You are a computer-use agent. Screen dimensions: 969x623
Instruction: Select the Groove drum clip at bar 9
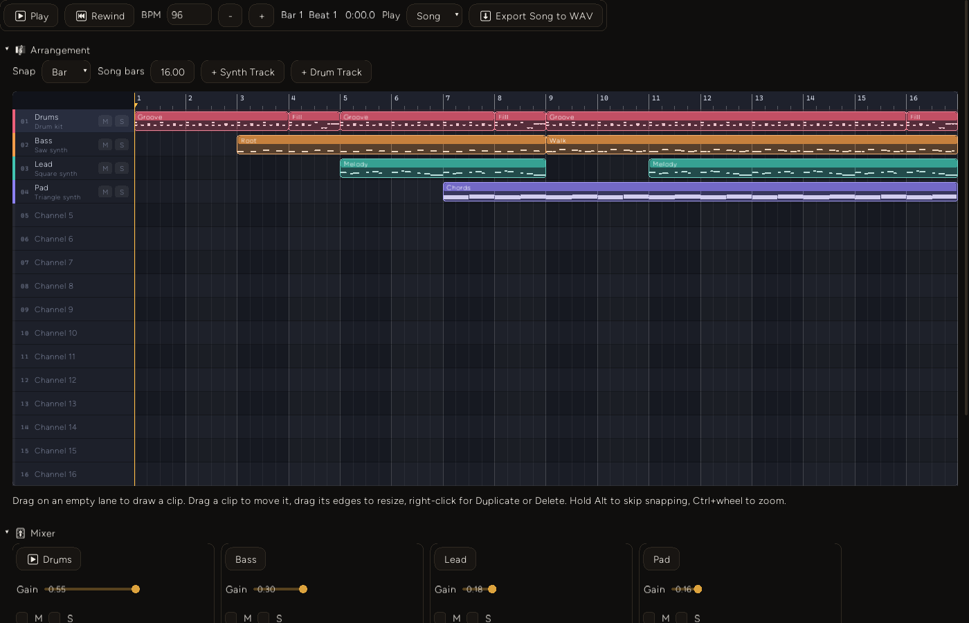point(726,121)
